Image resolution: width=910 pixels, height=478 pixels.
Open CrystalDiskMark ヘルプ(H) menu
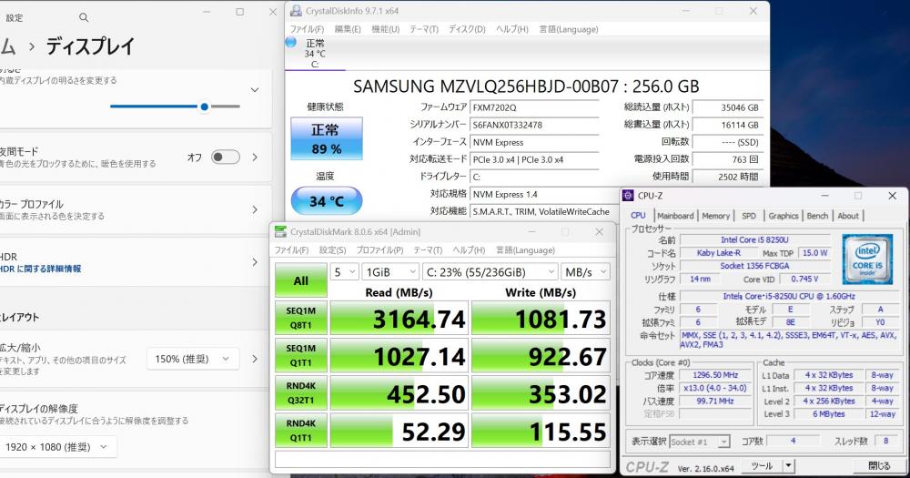click(469, 249)
